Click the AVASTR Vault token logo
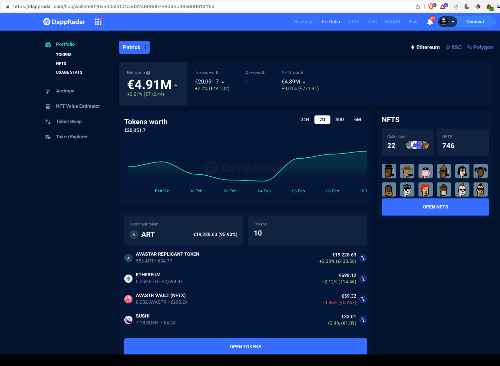Image resolution: width=500 pixels, height=366 pixels. tap(128, 299)
